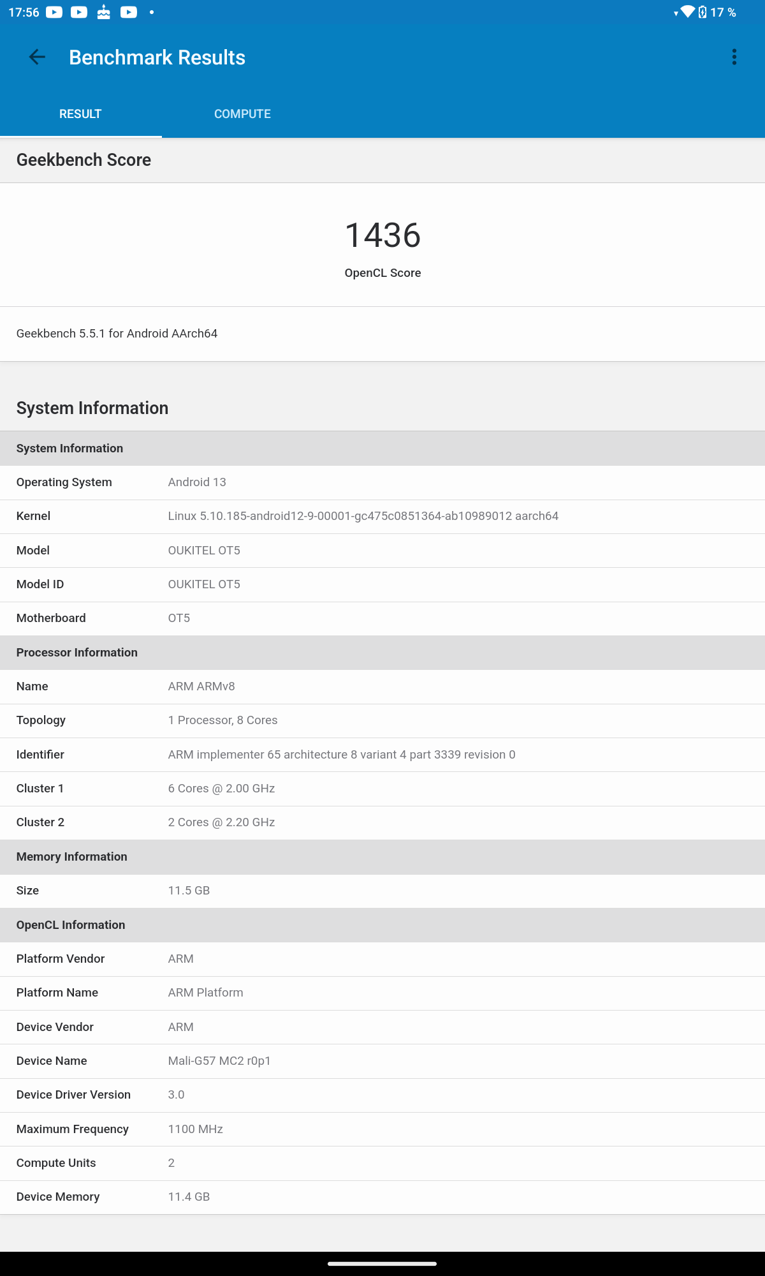Tap the Wi-Fi status icon
765x1276 pixels.
click(687, 11)
